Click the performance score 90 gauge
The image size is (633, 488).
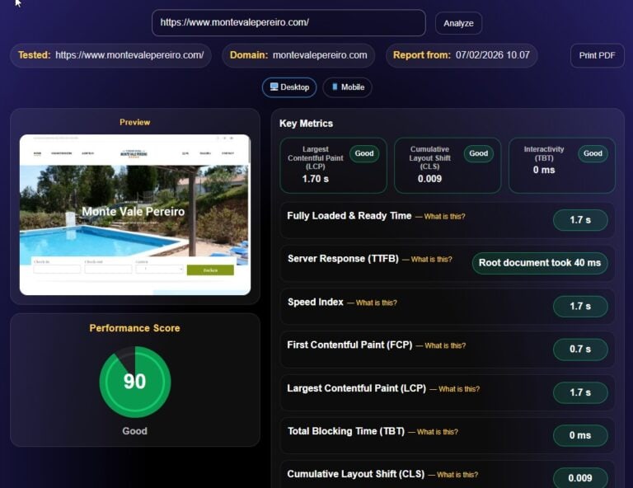(135, 382)
